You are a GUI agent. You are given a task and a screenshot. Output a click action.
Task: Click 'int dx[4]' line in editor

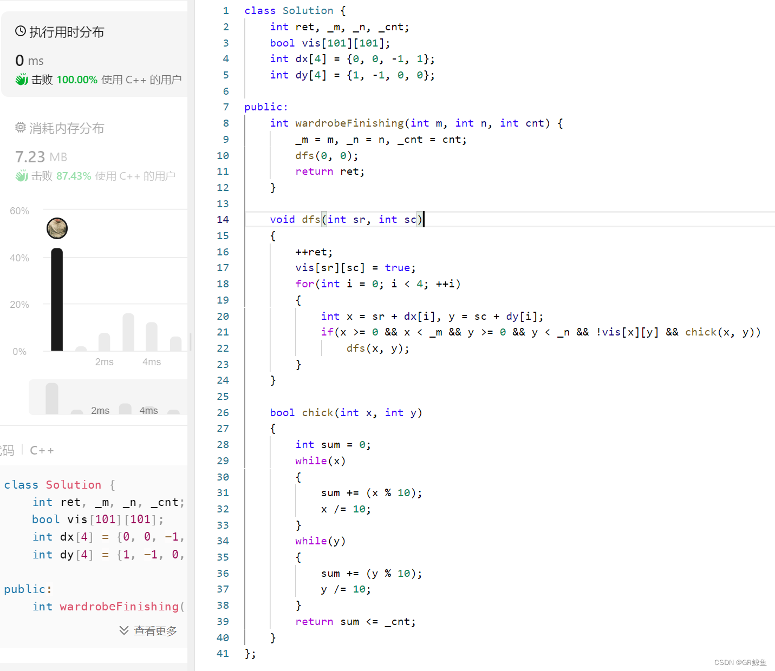click(x=352, y=58)
